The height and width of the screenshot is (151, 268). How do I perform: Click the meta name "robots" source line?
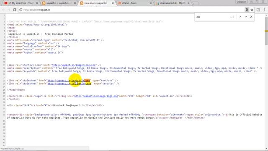tap(31, 49)
